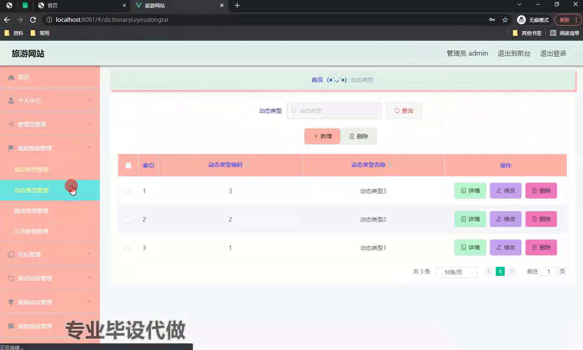Click the paper plane icon beside 管理员管理
583x350 pixels.
pyautogui.click(x=11, y=124)
